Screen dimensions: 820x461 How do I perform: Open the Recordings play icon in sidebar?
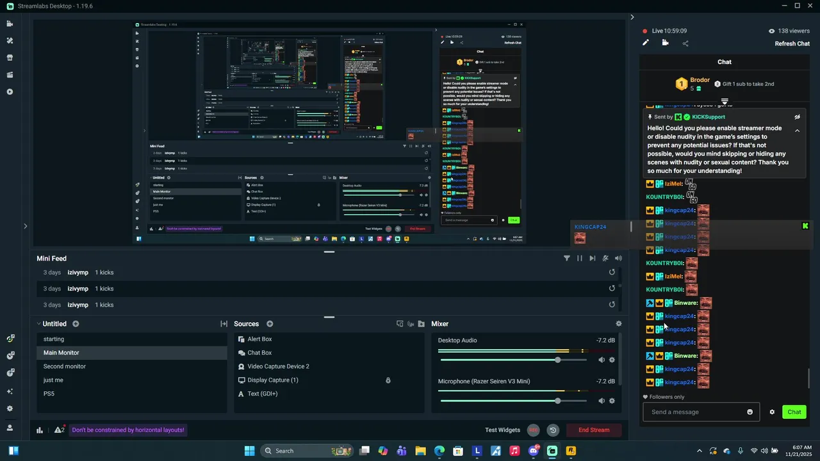point(10,92)
